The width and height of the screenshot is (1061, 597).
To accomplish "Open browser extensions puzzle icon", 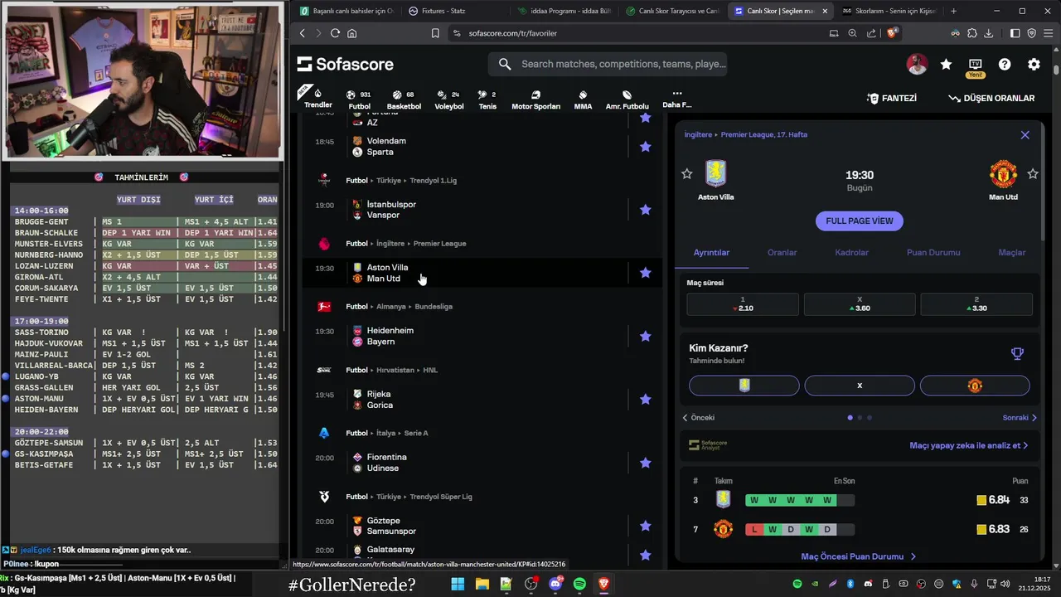I will 971,33.
